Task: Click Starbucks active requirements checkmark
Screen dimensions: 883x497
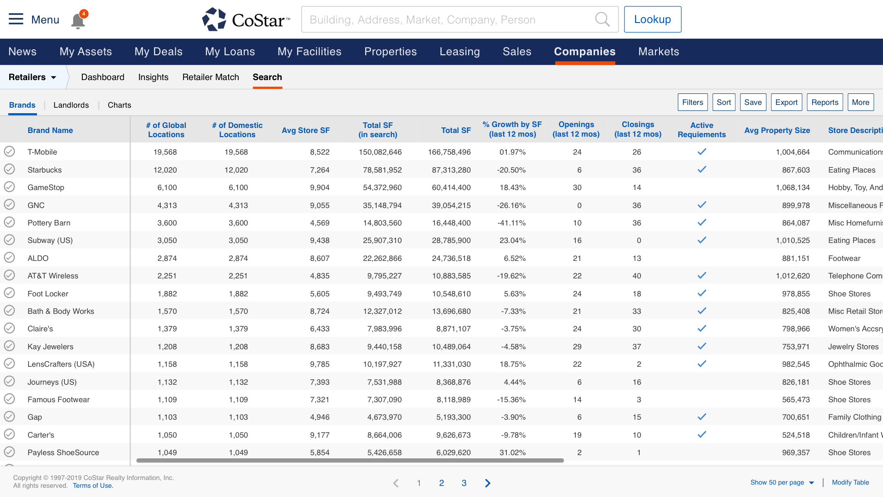Action: tap(702, 169)
